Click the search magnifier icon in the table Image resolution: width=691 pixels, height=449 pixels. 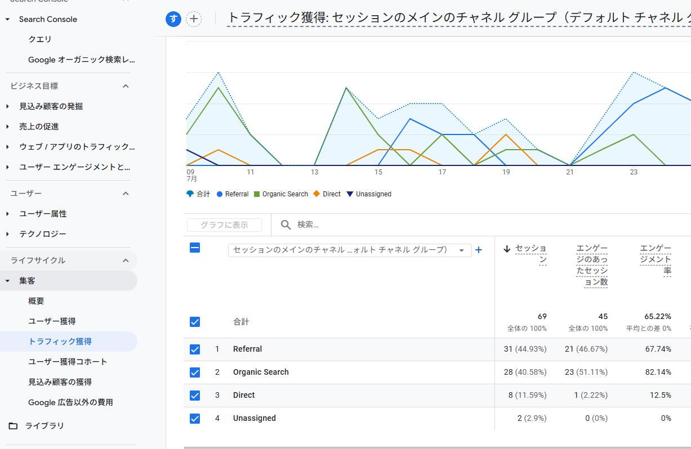(x=286, y=225)
